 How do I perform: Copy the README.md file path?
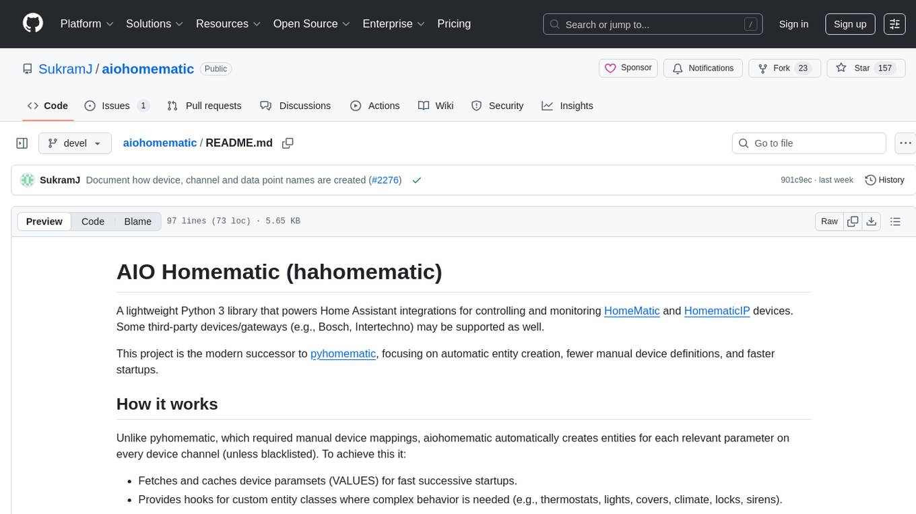pos(288,143)
